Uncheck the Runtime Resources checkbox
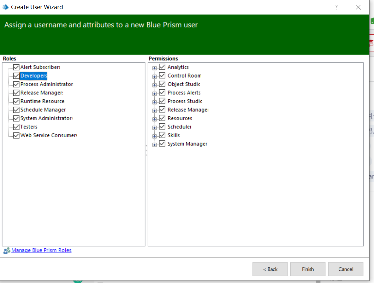The width and height of the screenshot is (374, 283). point(16,101)
